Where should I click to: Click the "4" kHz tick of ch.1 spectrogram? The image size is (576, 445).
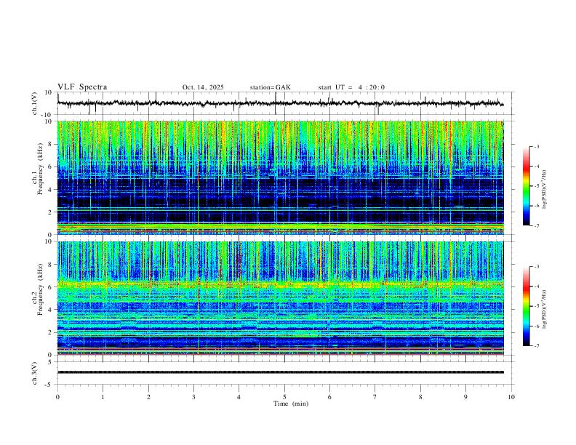click(x=50, y=190)
